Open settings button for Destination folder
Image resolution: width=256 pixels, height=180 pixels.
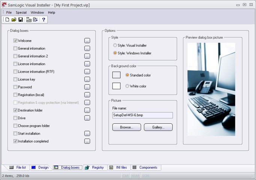click(87, 110)
